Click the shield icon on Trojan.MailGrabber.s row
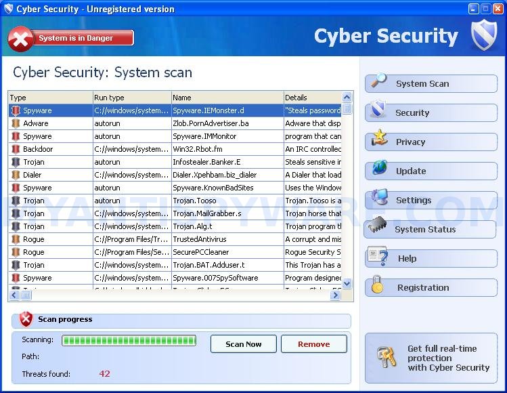Viewport: 507px width, 393px height. [16, 213]
